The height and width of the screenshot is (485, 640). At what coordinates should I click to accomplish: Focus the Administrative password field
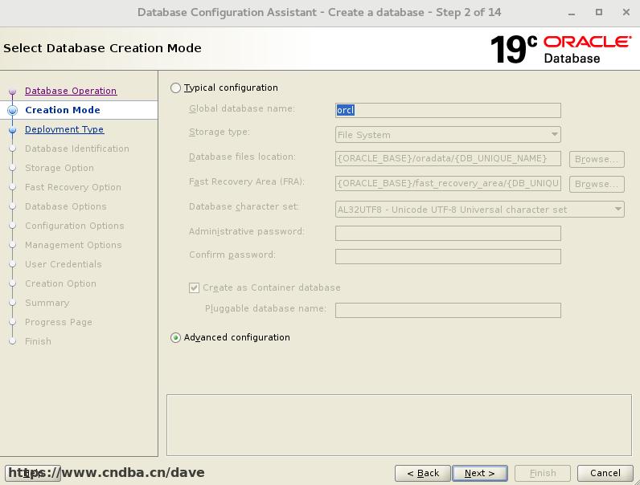coord(448,233)
